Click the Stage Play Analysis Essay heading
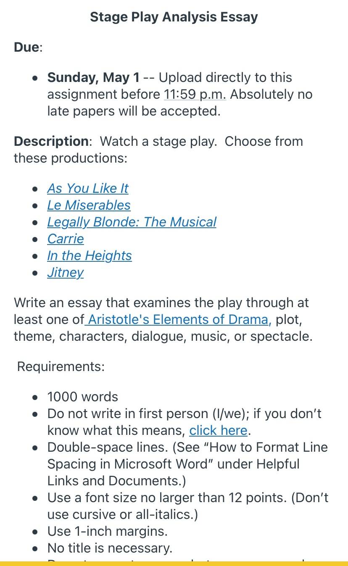This screenshot has width=348, height=566. (174, 17)
